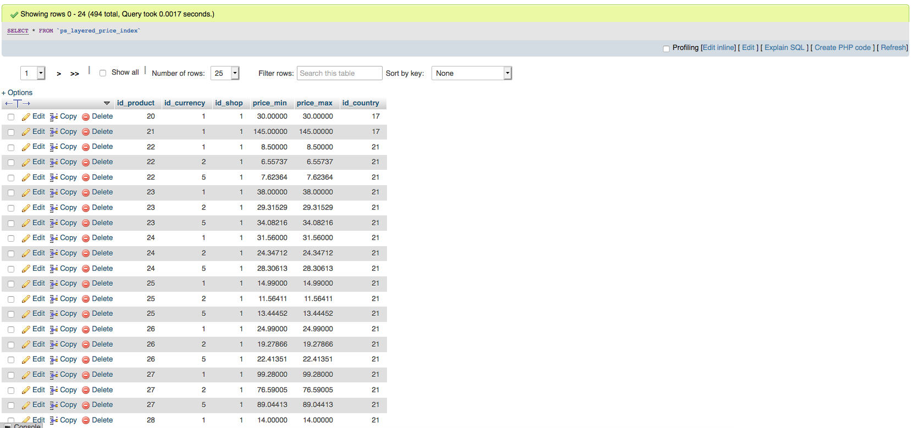Viewport: 912px width, 428px height.
Task: Click the Create PHP code link
Action: tap(842, 48)
